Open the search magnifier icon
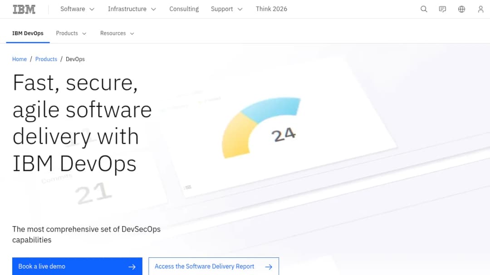The image size is (490, 275). click(424, 9)
